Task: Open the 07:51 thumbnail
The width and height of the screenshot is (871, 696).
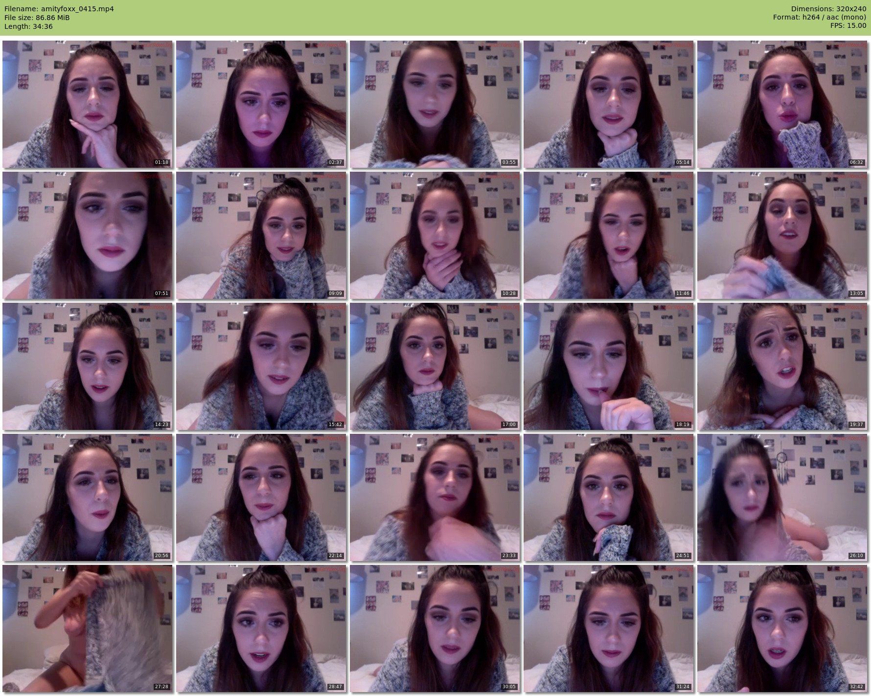Action: [x=87, y=235]
